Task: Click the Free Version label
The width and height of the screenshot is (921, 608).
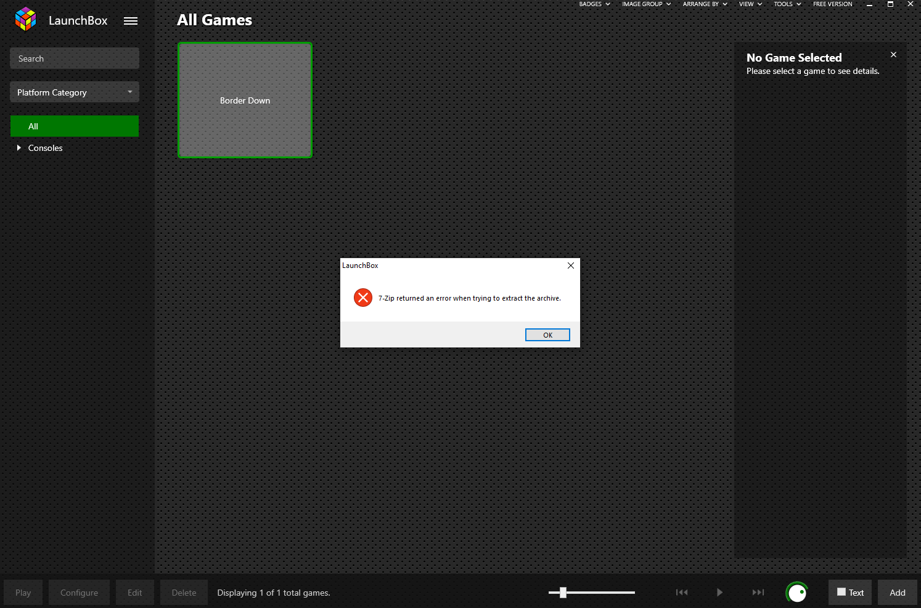Action: (x=832, y=4)
